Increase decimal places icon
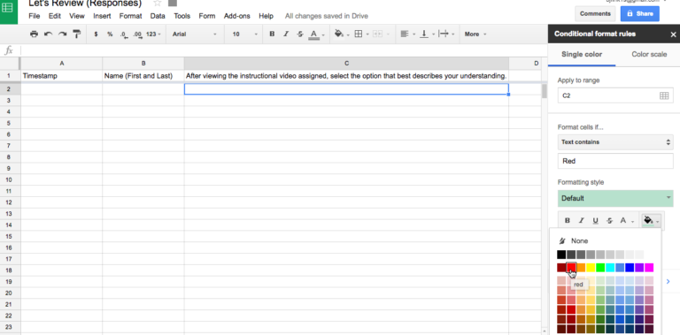Screen dimensions: 680x335 138,34
